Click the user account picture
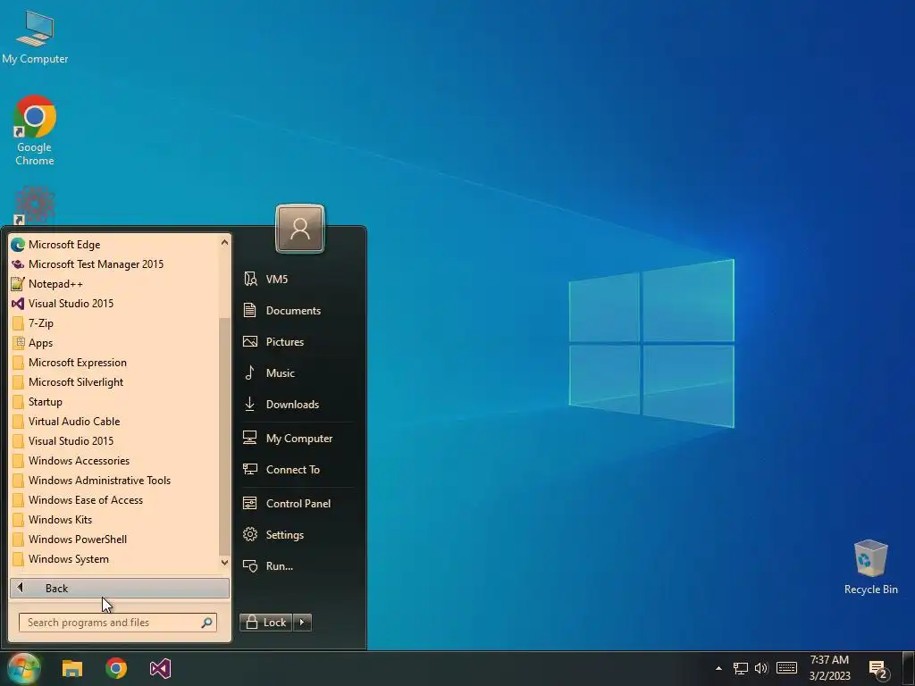 (300, 229)
